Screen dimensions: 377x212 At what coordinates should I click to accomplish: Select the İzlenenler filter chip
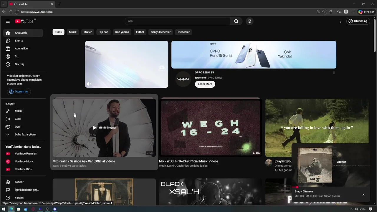pyautogui.click(x=183, y=32)
